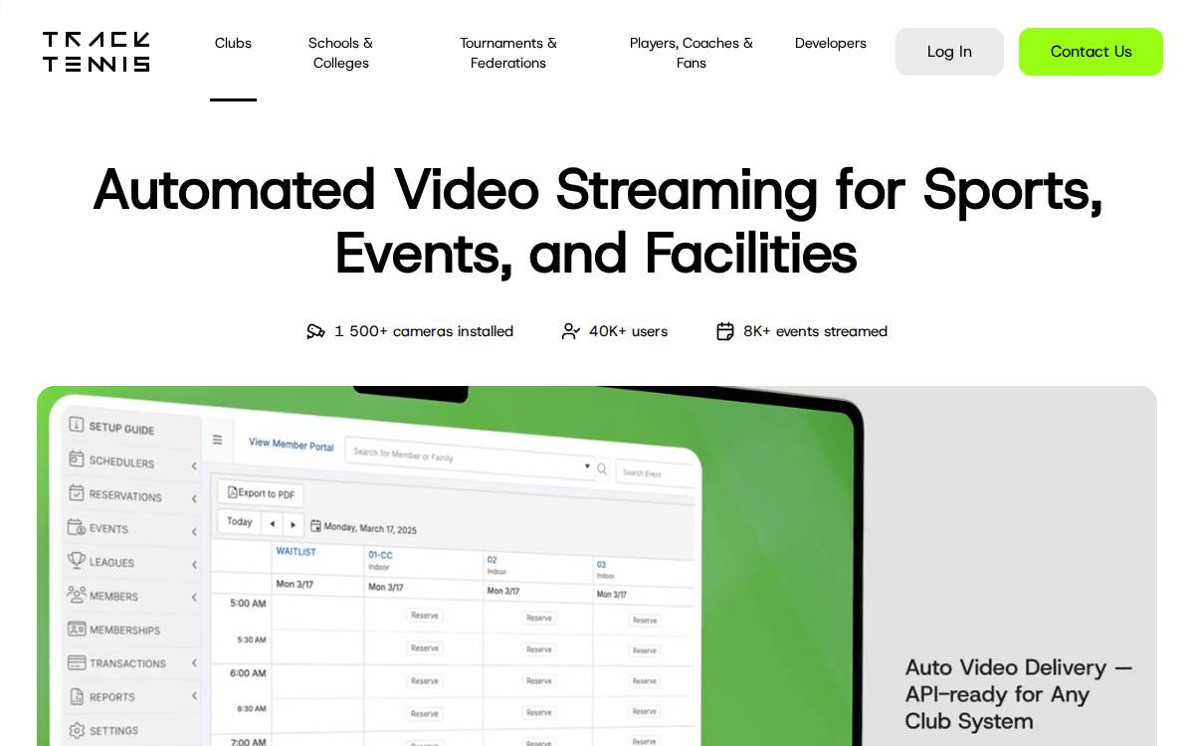The height and width of the screenshot is (746, 1194).
Task: Click the member search magnifier icon
Action: click(602, 468)
